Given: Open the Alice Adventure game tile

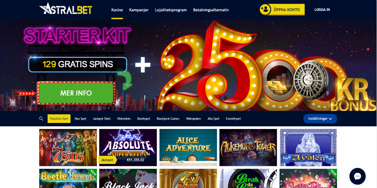Looking at the screenshot, I should coord(188,147).
